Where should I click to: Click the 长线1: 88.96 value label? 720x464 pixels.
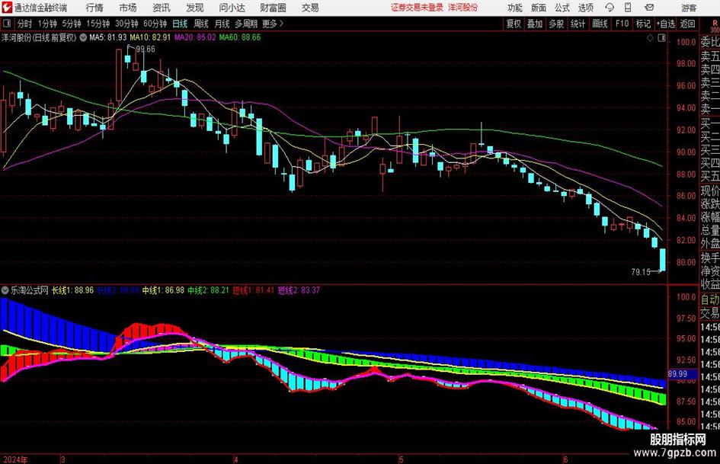point(72,290)
